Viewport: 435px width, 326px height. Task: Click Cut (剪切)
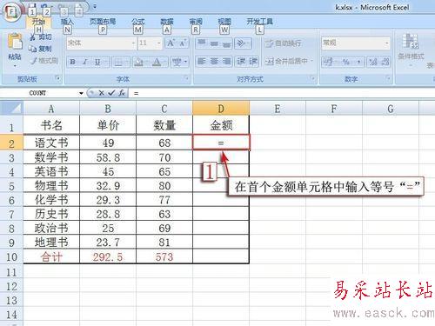(x=41, y=37)
